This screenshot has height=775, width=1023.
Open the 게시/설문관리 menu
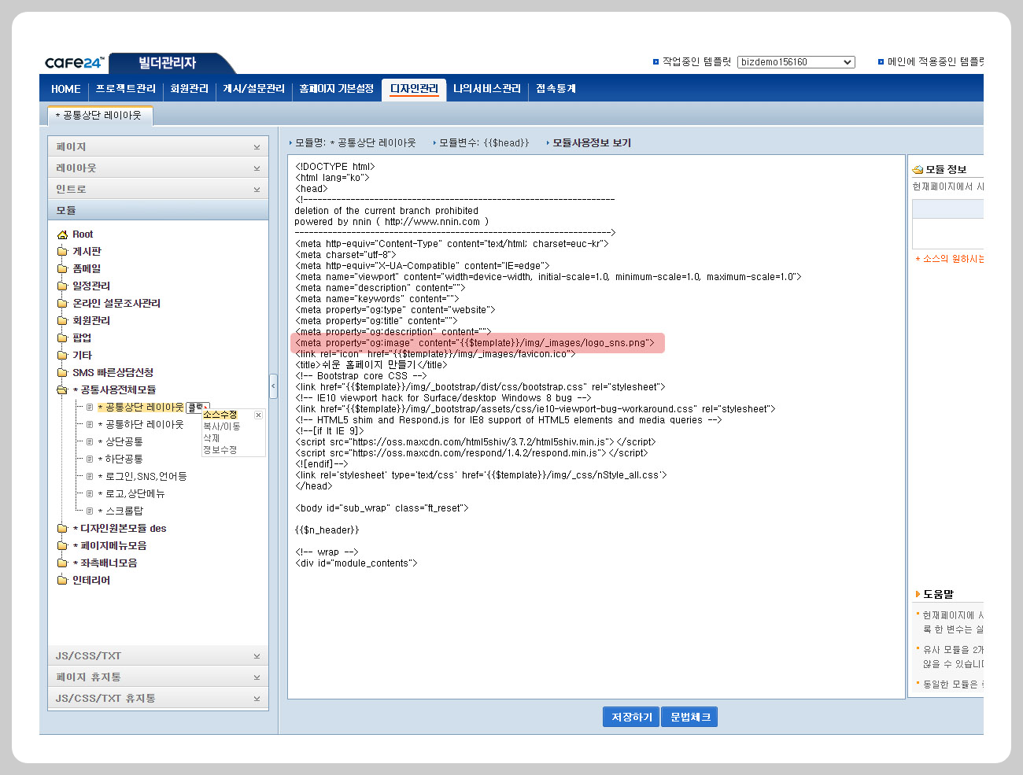pos(253,89)
